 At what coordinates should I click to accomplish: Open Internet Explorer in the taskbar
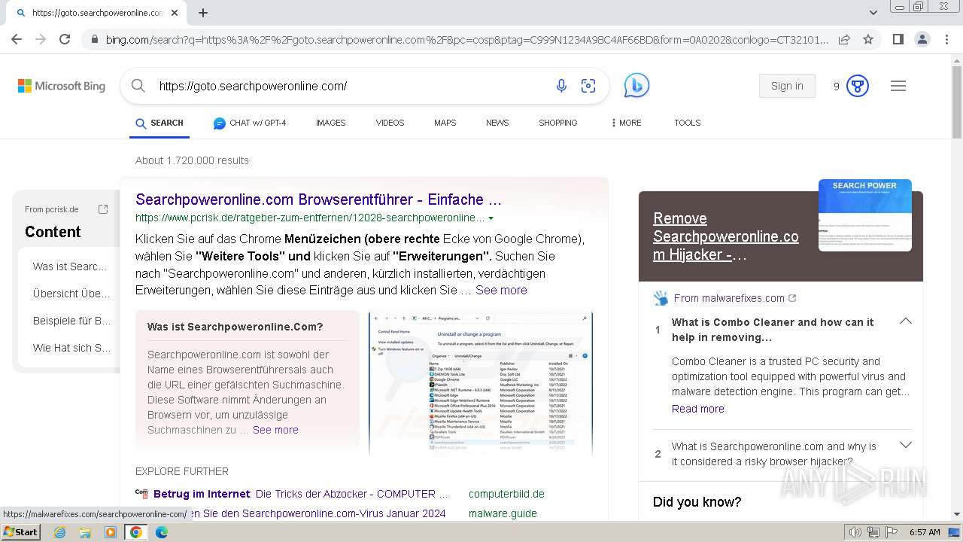59,532
